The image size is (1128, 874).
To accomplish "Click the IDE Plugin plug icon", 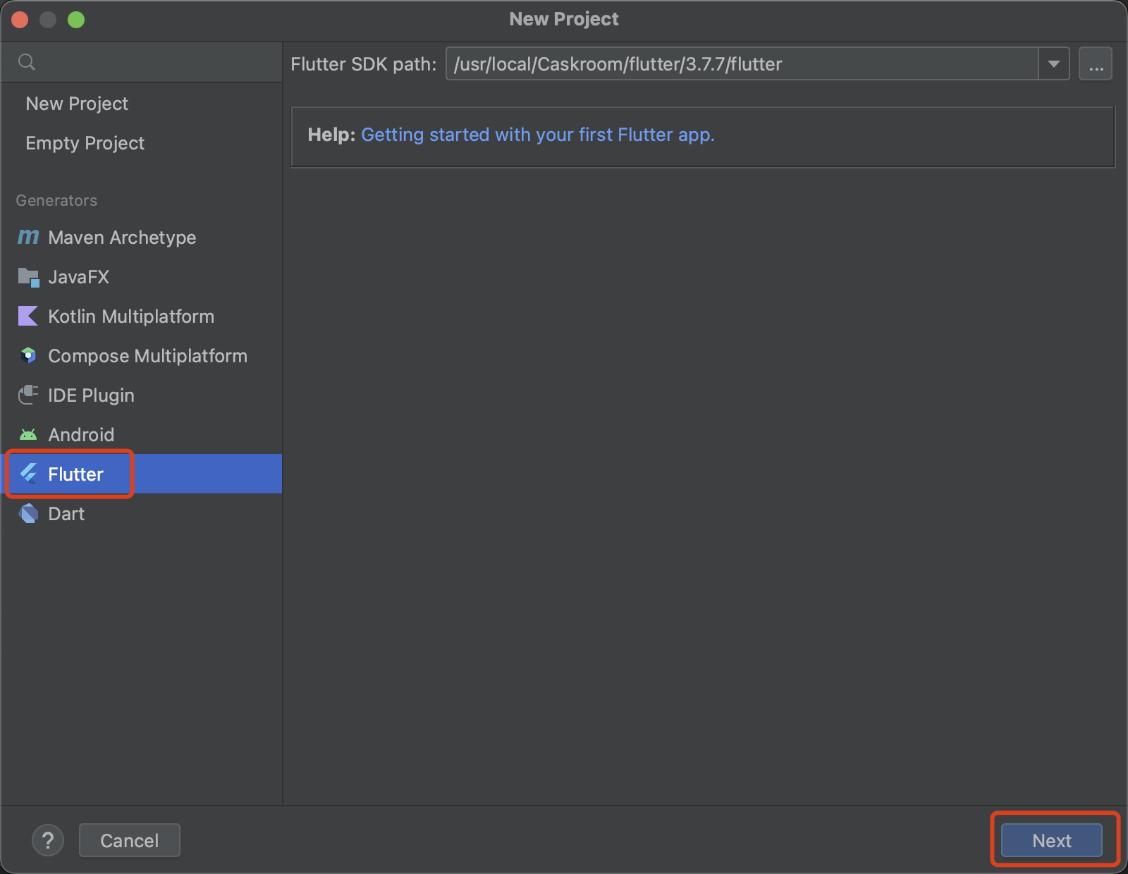I will [28, 395].
